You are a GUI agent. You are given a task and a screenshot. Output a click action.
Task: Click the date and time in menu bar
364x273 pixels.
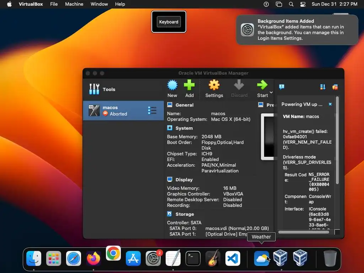[x=334, y=4]
